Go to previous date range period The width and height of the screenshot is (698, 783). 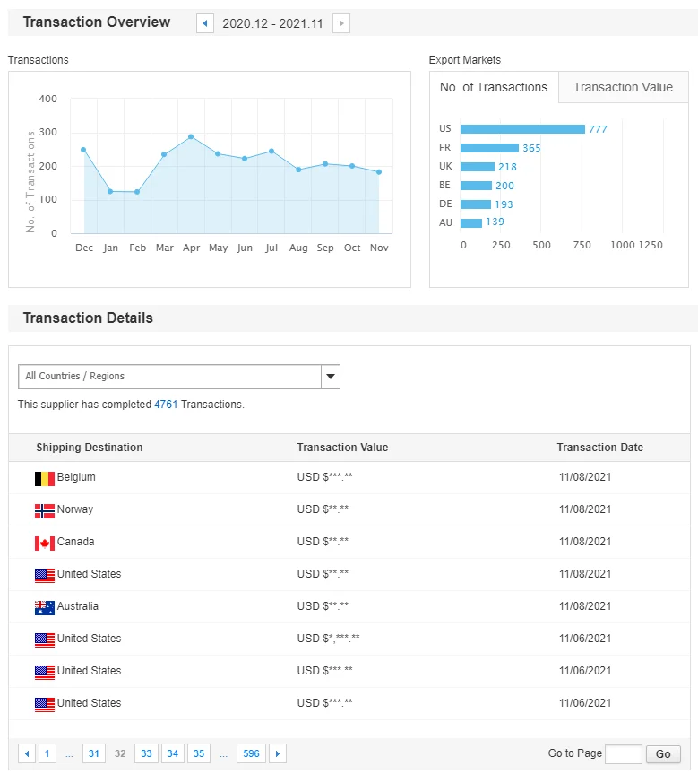(205, 23)
